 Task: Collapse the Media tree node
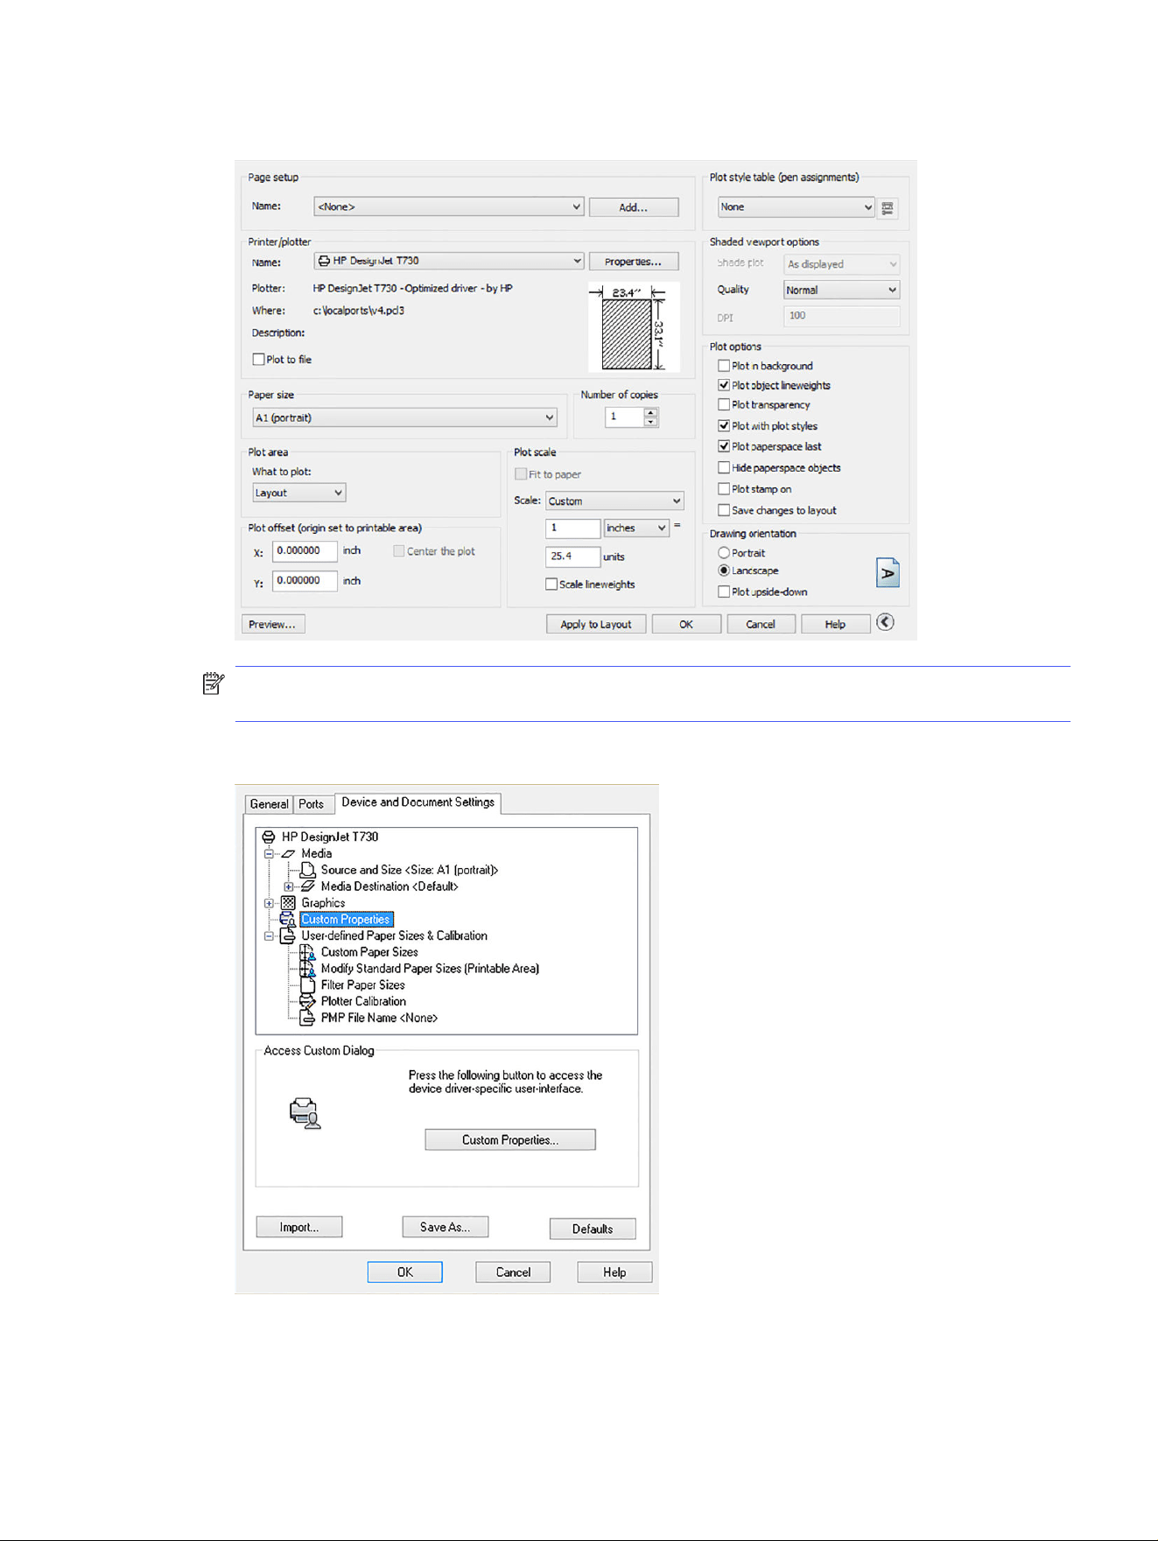269,854
